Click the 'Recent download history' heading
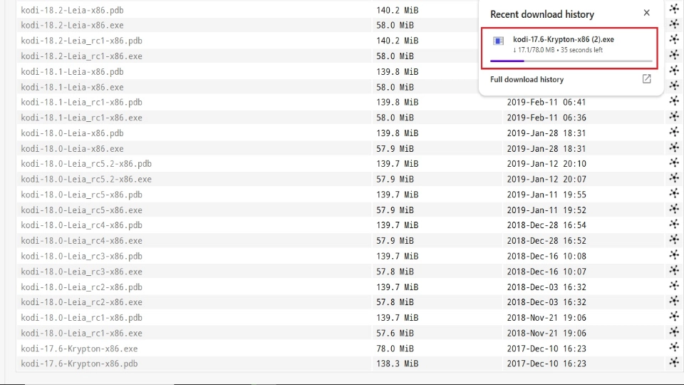Screen dimensions: 684x385 click(542, 14)
